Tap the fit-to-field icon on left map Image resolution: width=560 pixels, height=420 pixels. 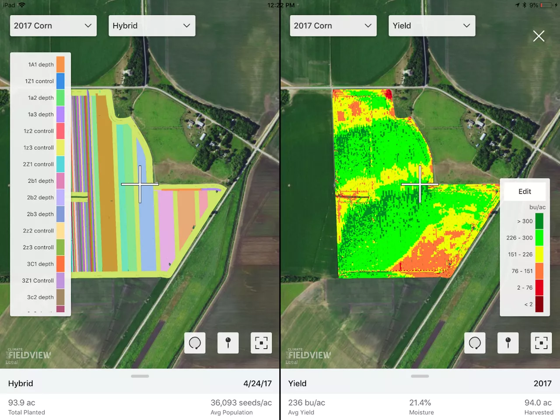[x=261, y=343]
